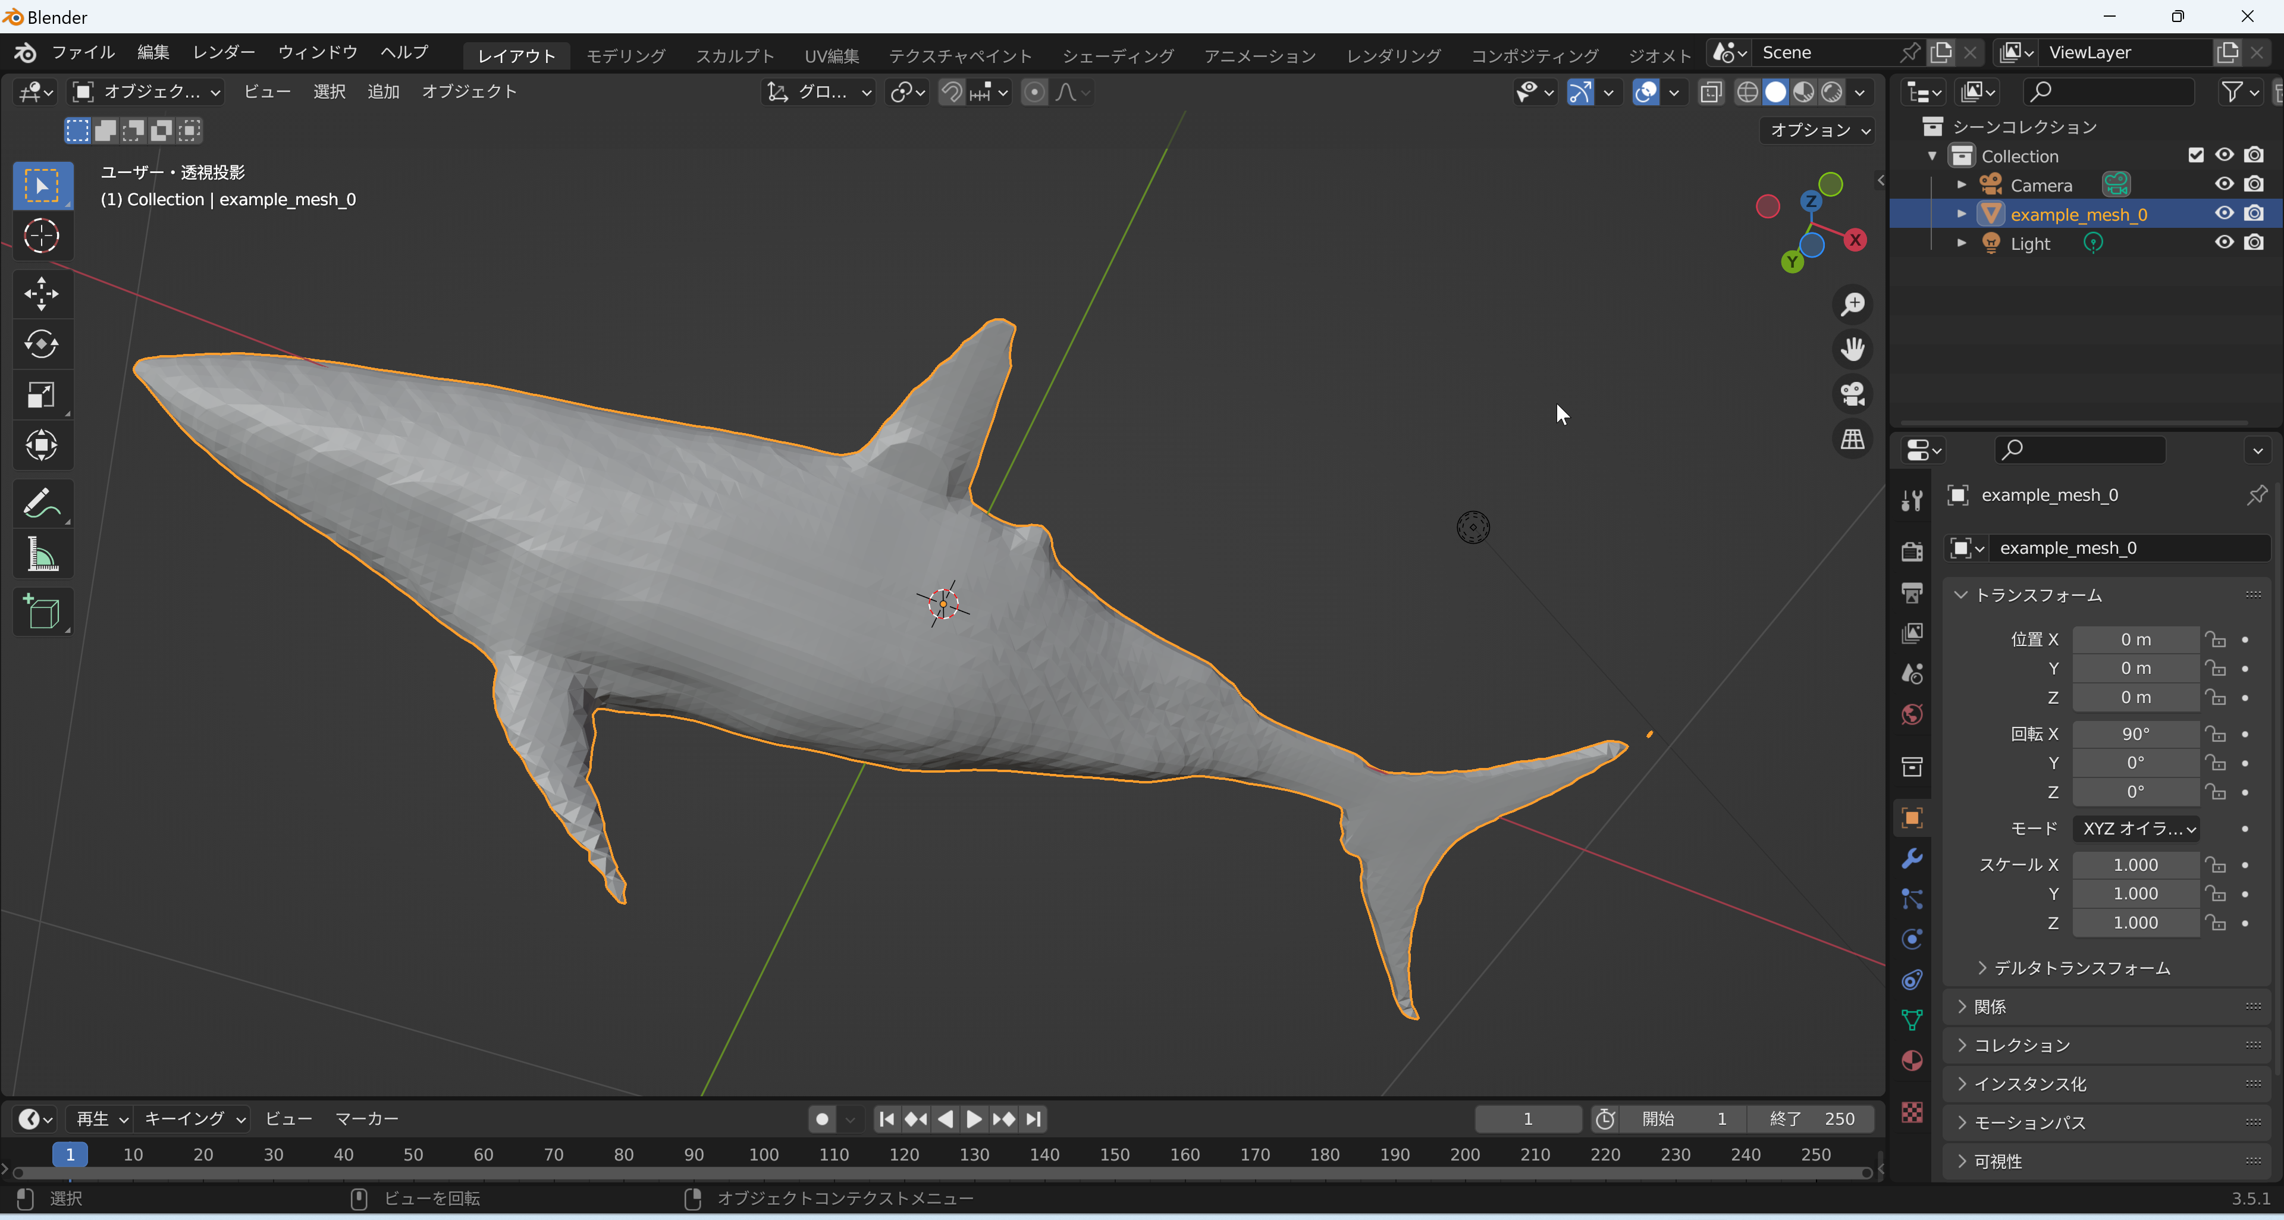Open the キーイング popover in timeline
Screen dimensions: 2284x1220
coord(194,1119)
